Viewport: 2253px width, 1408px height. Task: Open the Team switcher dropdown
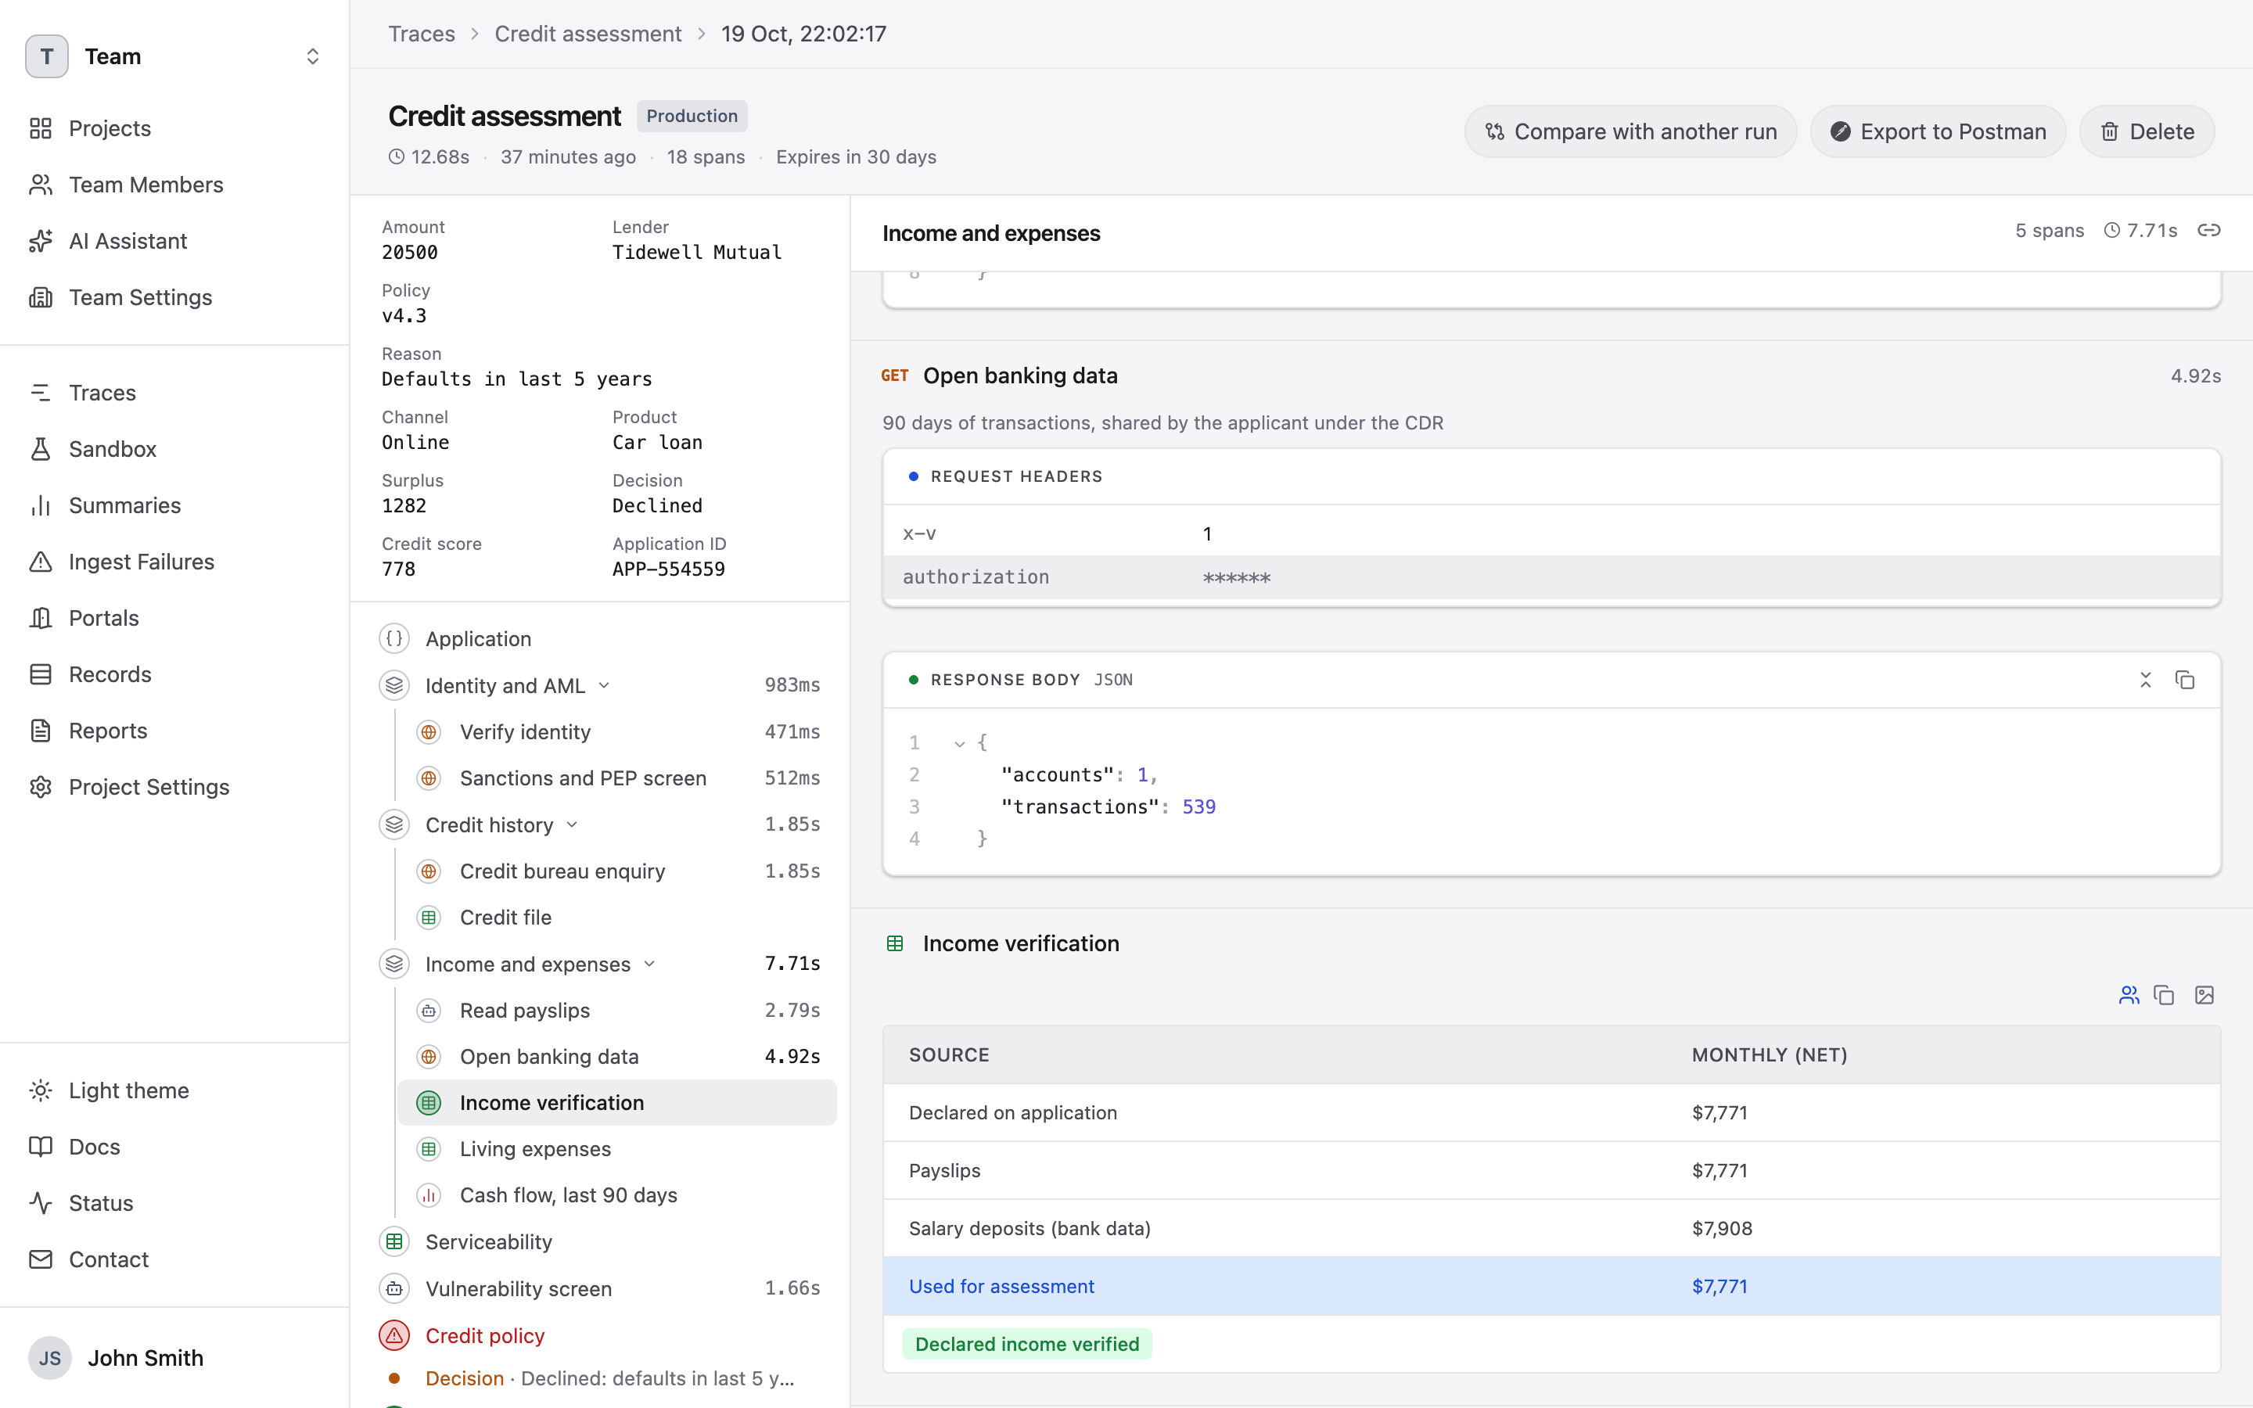pyautogui.click(x=175, y=56)
